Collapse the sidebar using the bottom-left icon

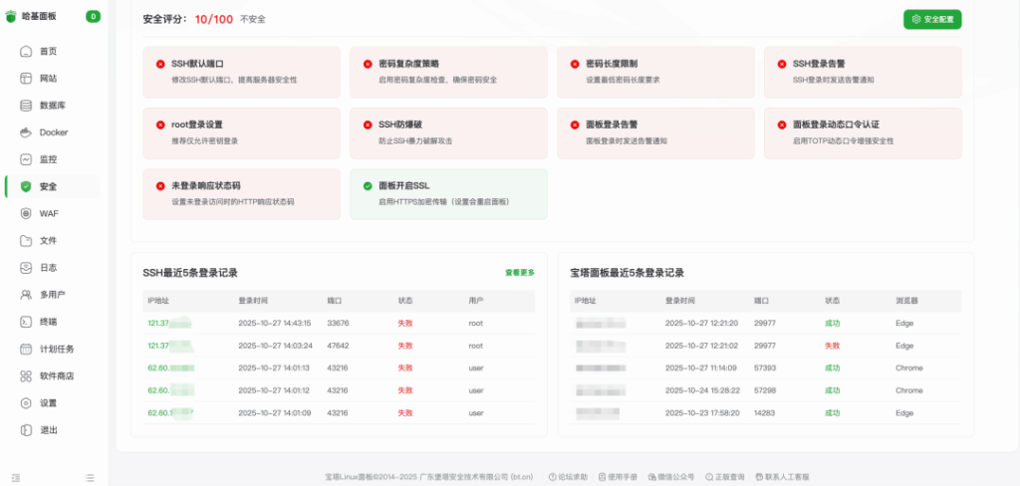(x=15, y=478)
